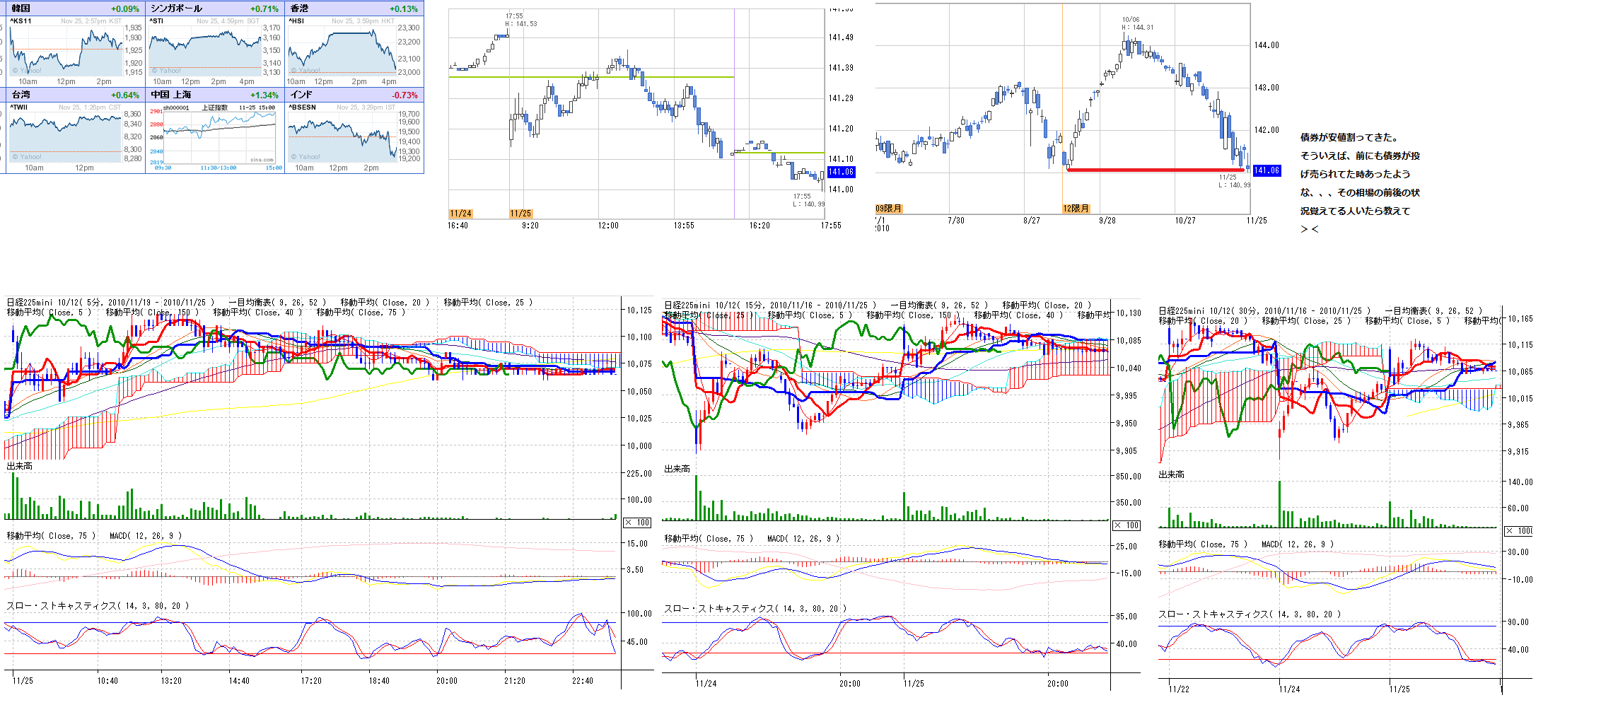This screenshot has height=717, width=1601.
Task: Click the インド -0.73% change value
Action: pyautogui.click(x=404, y=95)
